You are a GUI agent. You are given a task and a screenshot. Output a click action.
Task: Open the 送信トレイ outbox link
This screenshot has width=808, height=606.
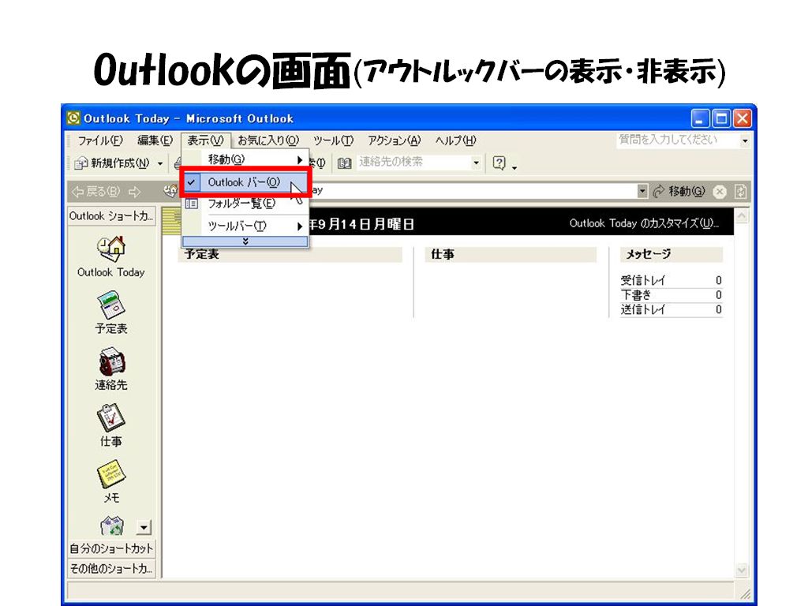(642, 309)
